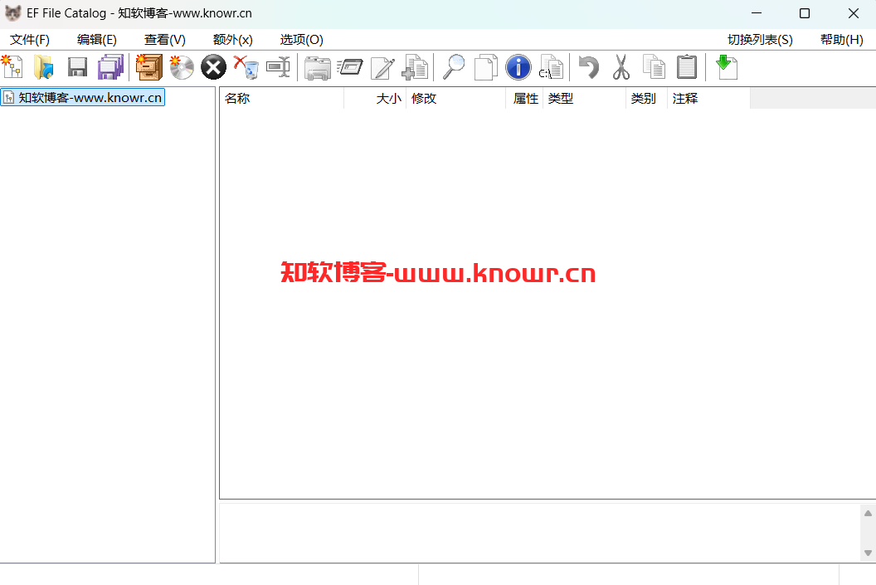Screen dimensions: 876x585
Task: Add a new disc with the CD icon
Action: [x=182, y=67]
